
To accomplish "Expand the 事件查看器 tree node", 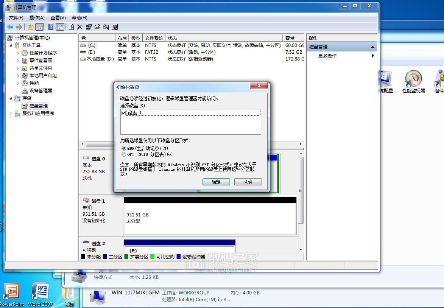I will coord(18,60).
